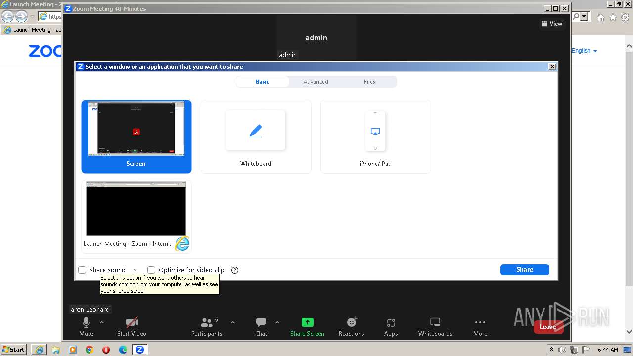Close the share selection dialog

click(552, 67)
